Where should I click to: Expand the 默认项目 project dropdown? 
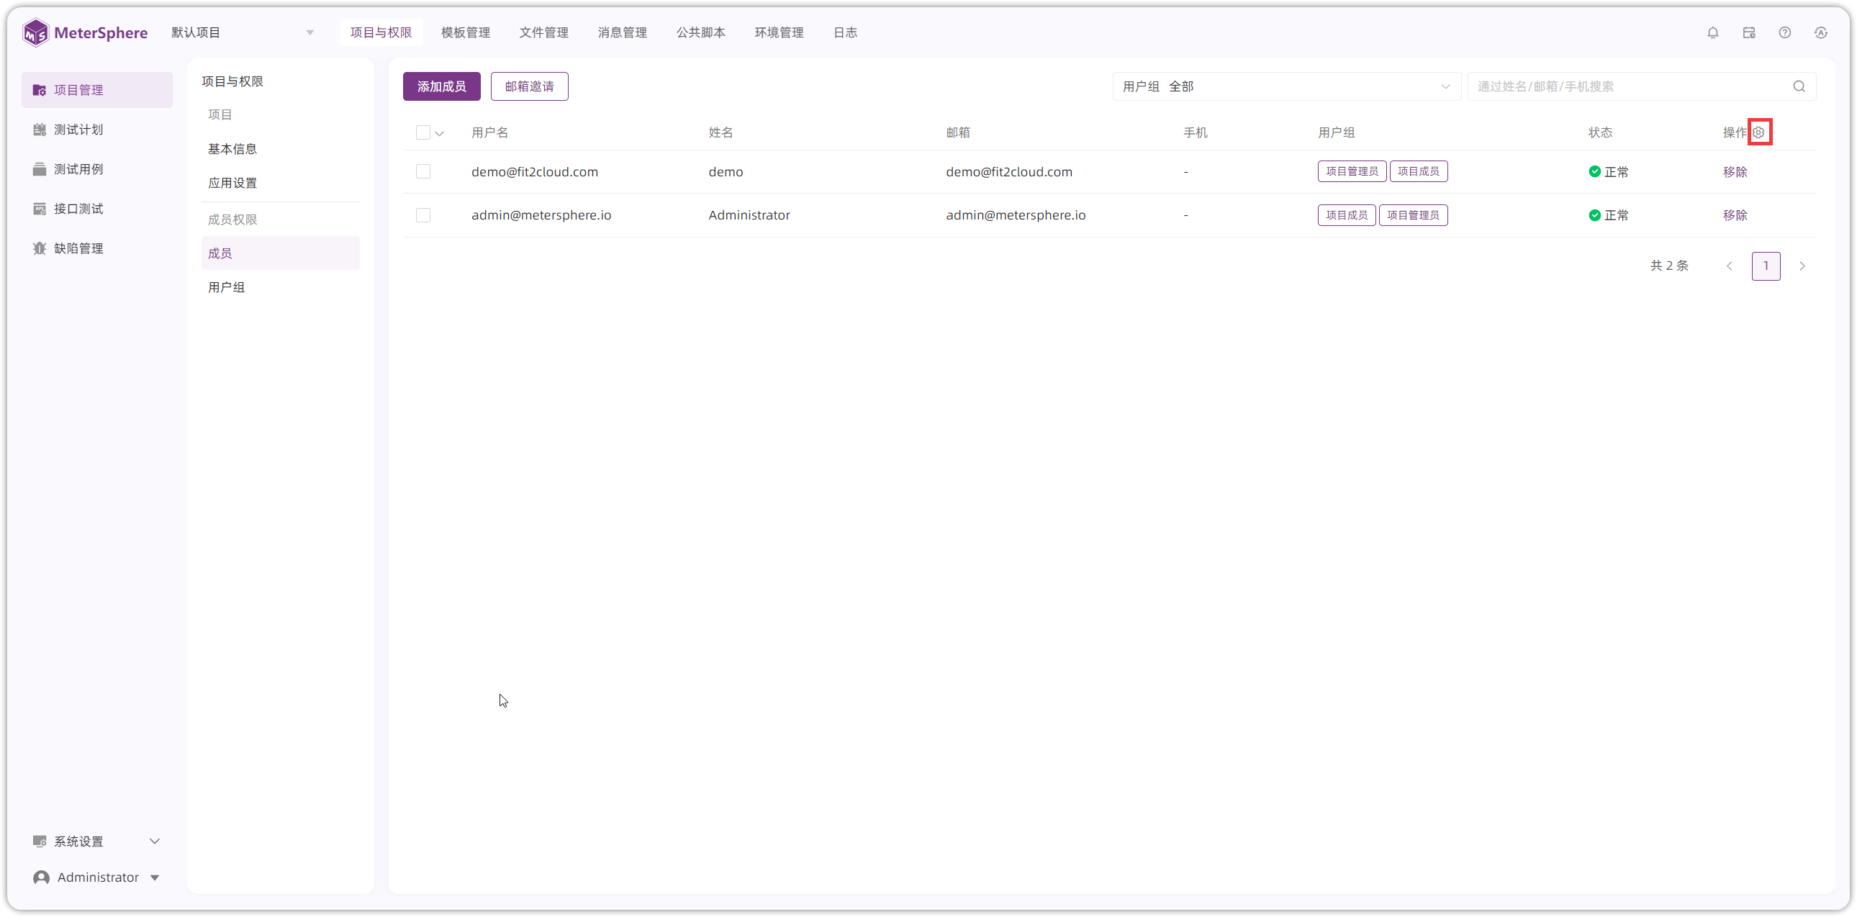243,32
